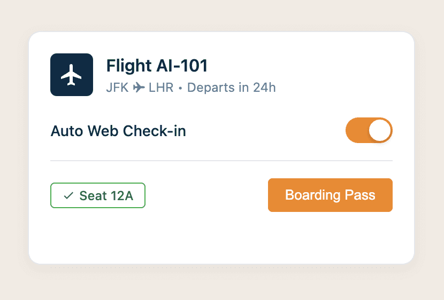
Task: Click the checkmark icon in the seat badge
Action: [x=68, y=196]
